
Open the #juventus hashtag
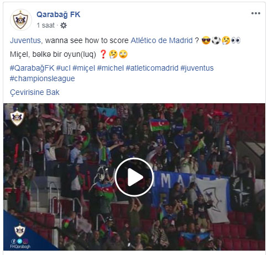pos(197,68)
